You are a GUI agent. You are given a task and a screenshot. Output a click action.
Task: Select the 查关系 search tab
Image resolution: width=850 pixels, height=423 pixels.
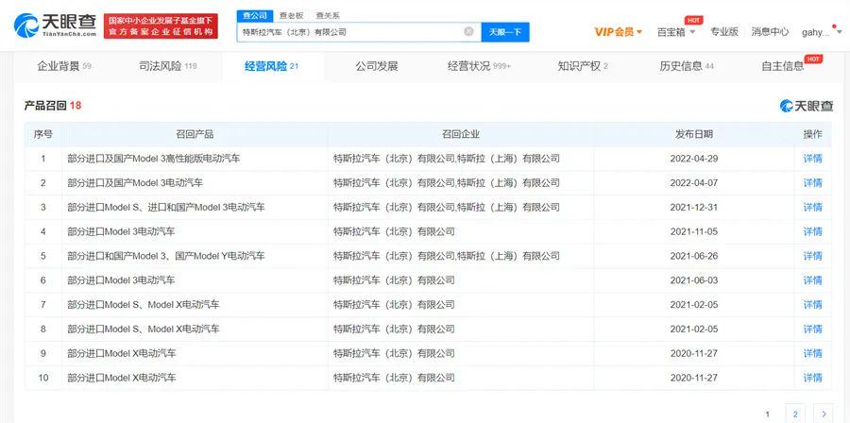click(328, 16)
